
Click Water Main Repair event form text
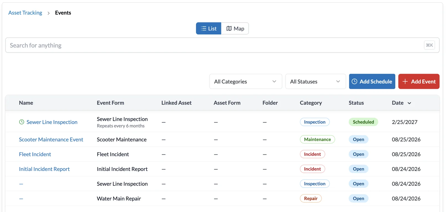[119, 198]
